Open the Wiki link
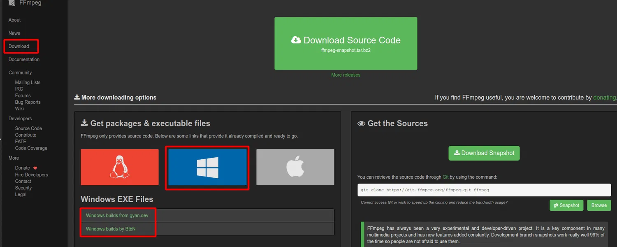 (19, 109)
